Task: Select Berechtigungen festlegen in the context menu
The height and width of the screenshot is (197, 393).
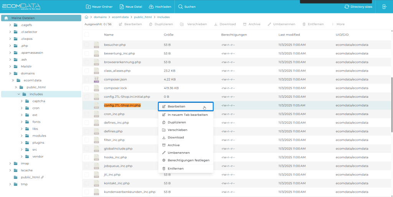Action: pos(188,160)
